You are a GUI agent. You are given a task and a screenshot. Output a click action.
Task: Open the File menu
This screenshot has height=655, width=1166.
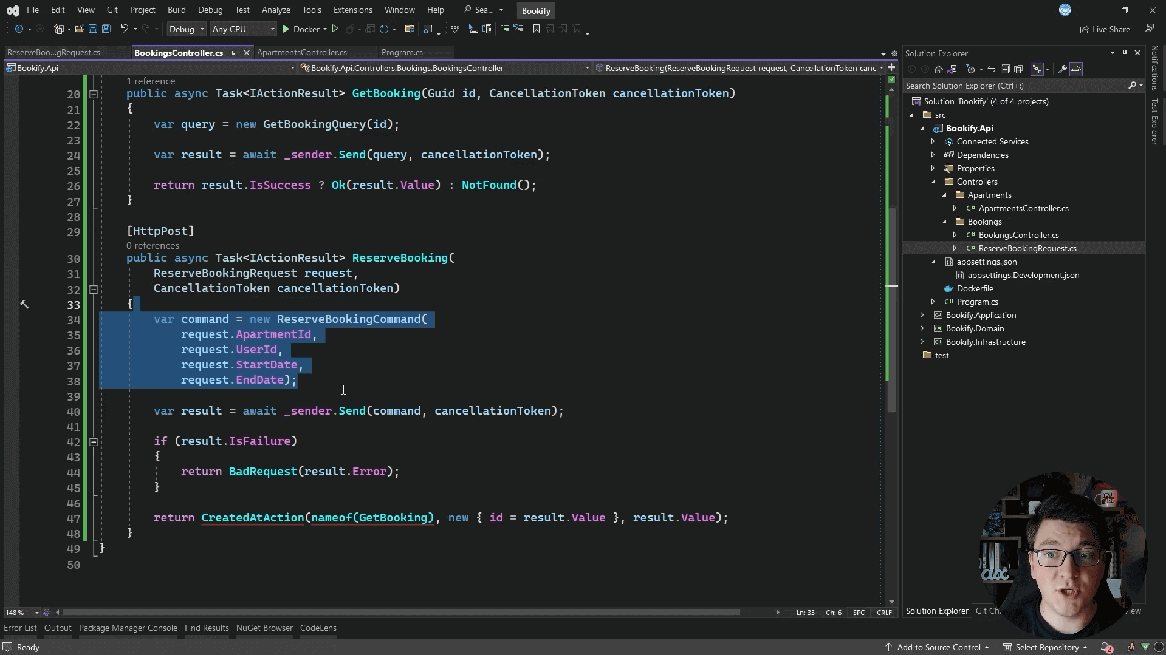pos(33,10)
